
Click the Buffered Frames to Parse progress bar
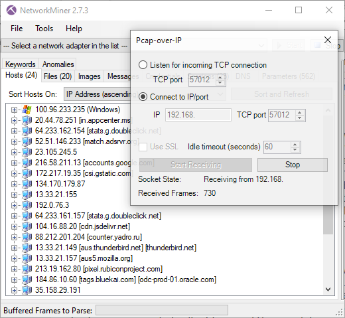162,310
